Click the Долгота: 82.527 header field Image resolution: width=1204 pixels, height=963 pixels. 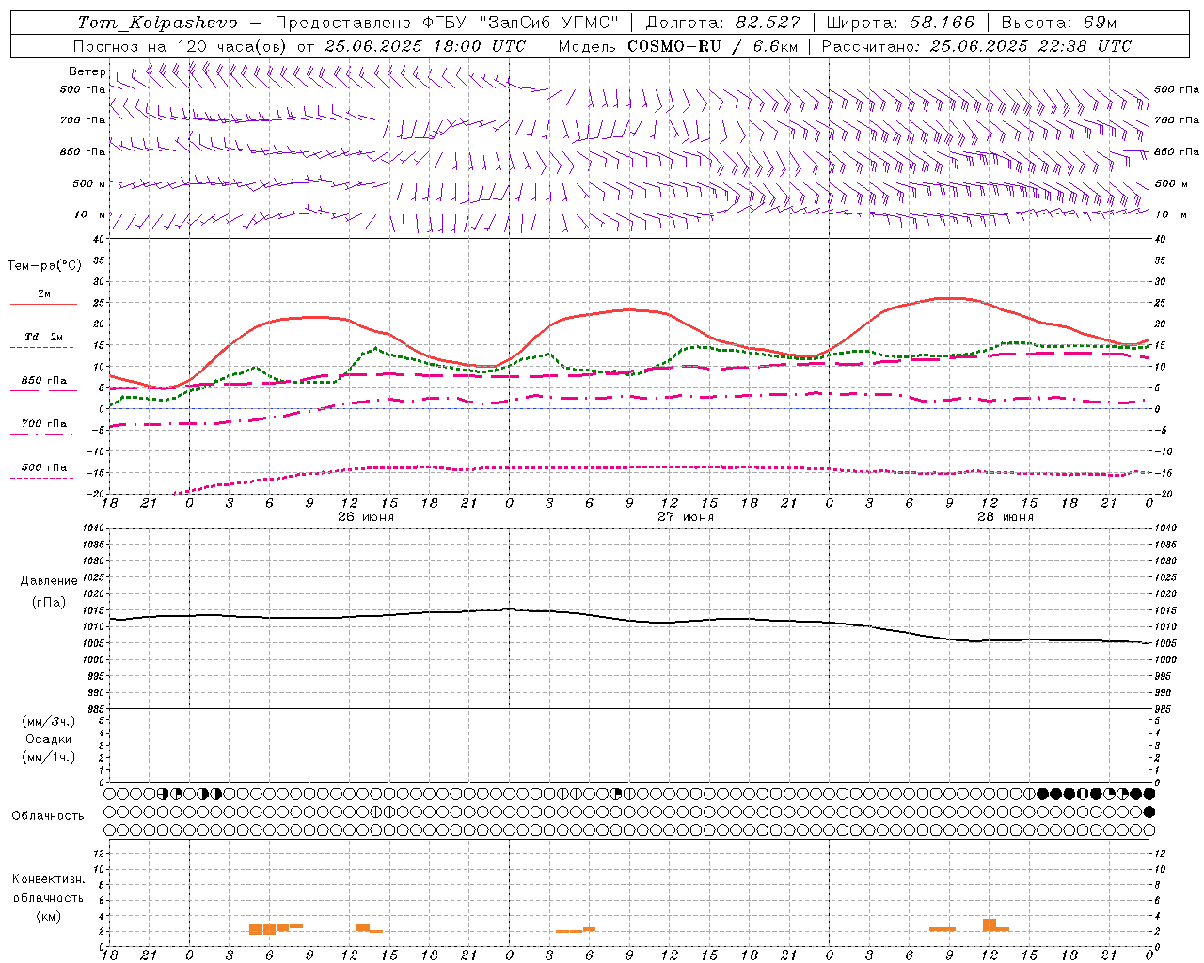[x=723, y=23]
